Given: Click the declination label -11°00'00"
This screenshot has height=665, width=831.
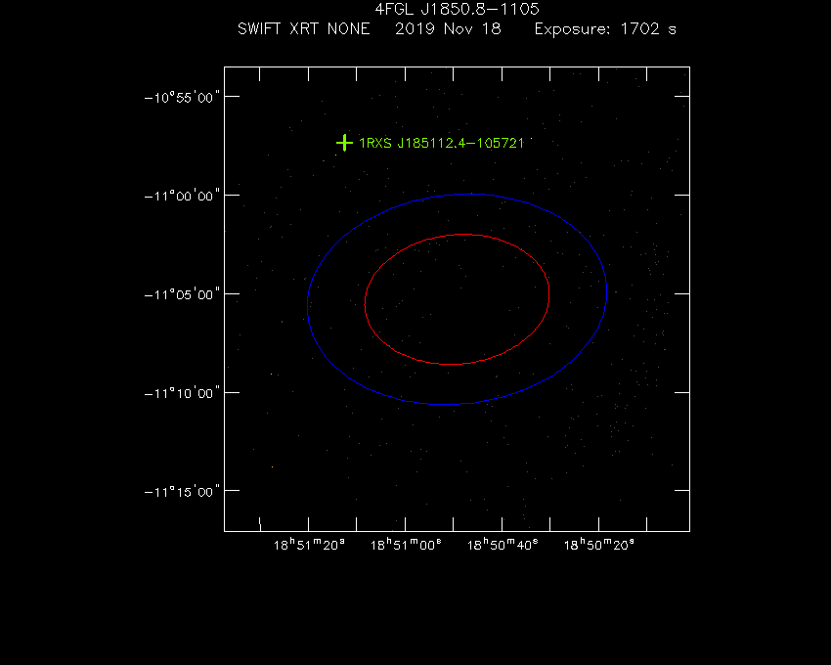Looking at the screenshot, I should [182, 197].
